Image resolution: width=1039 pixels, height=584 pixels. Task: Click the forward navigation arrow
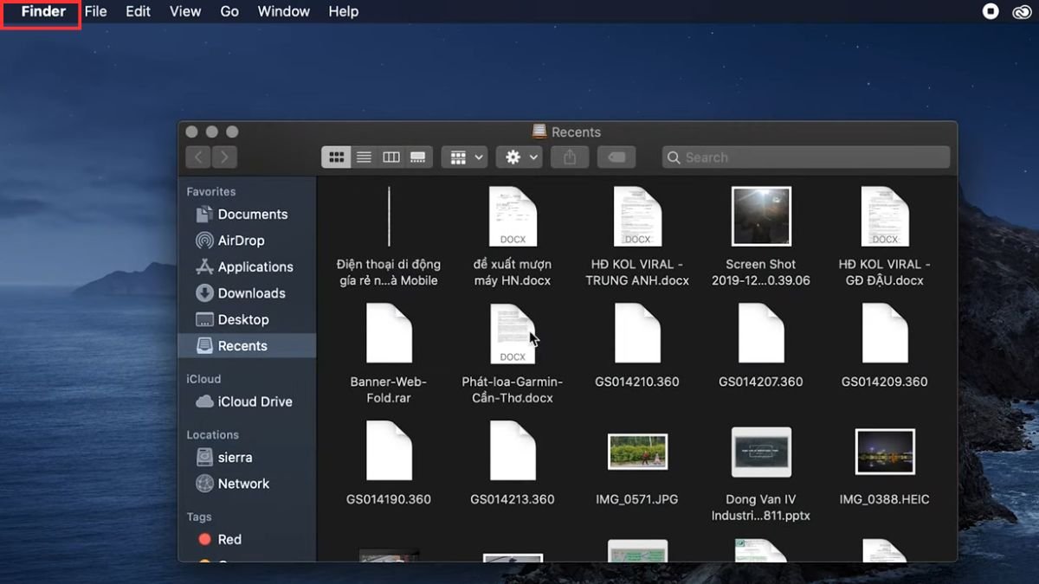[x=224, y=157]
